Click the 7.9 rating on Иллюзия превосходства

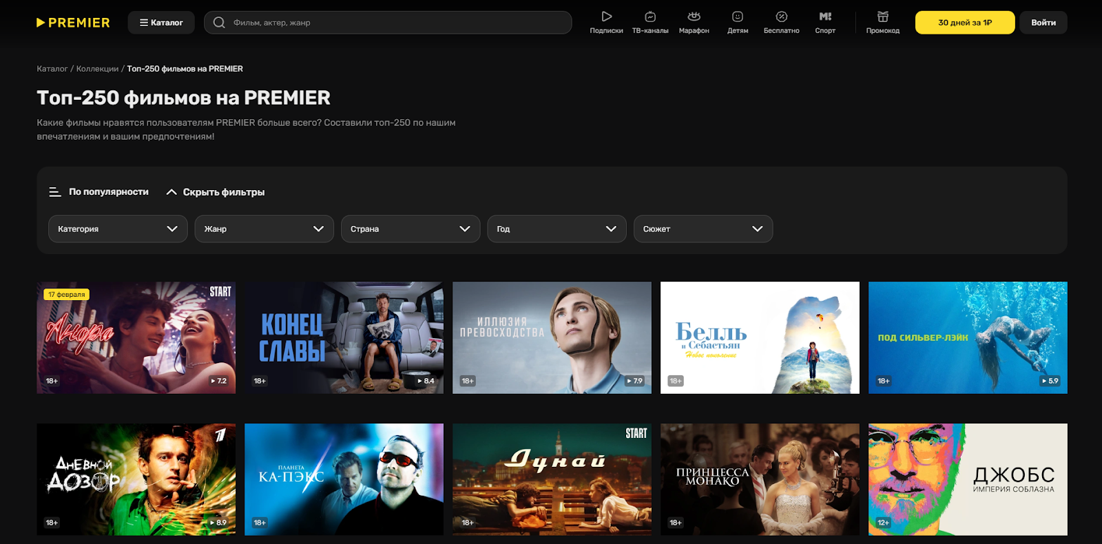click(x=634, y=381)
